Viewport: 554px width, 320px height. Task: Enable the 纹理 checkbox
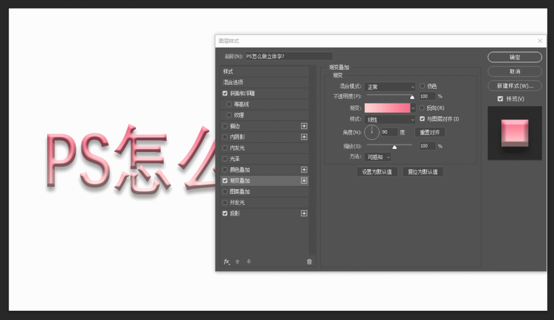[x=229, y=115]
